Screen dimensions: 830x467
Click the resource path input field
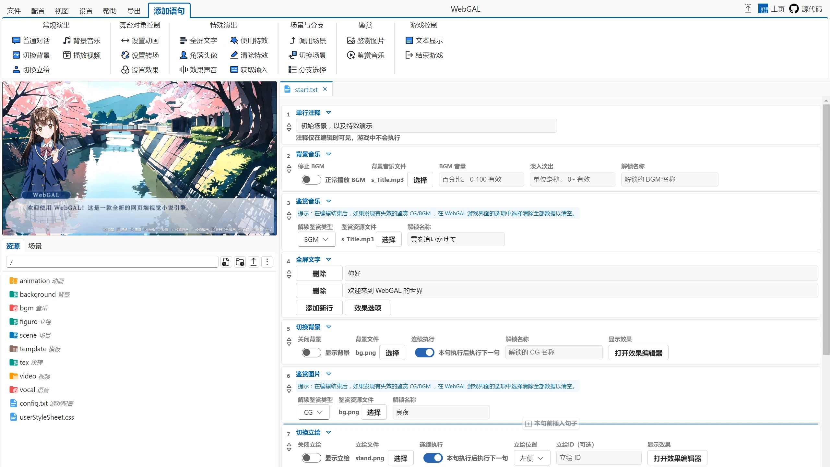(x=112, y=262)
